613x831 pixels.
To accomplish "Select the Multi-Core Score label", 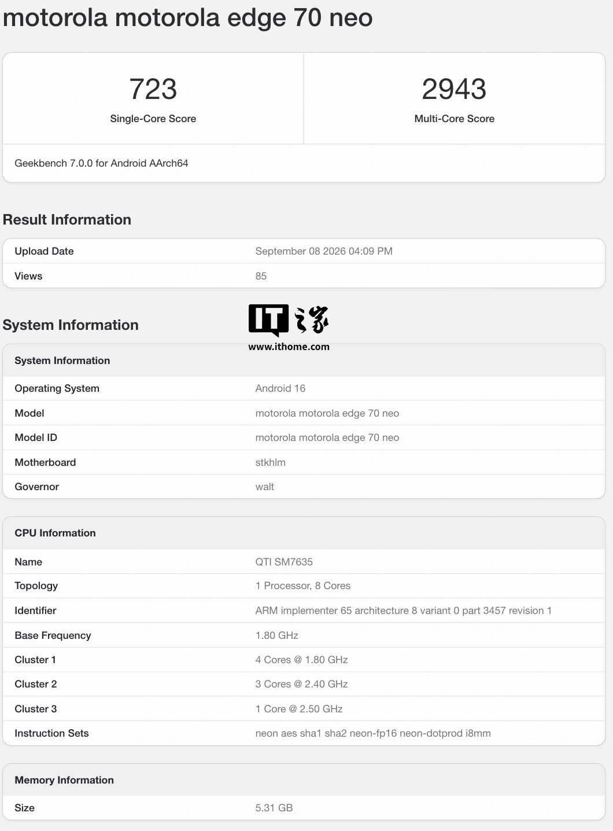I will point(455,119).
